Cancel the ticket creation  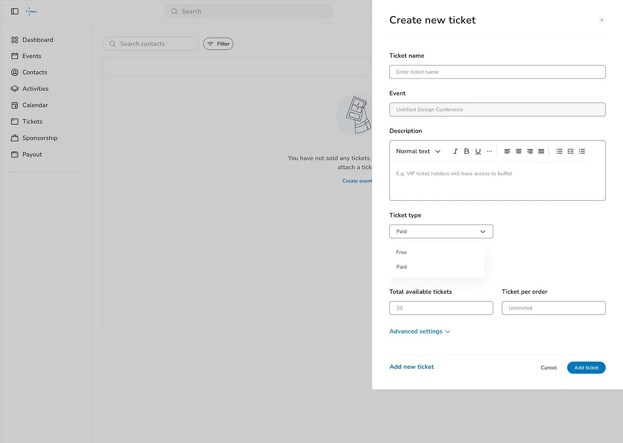[x=549, y=368]
